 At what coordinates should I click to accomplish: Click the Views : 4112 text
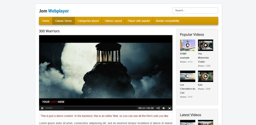coord(186,62)
